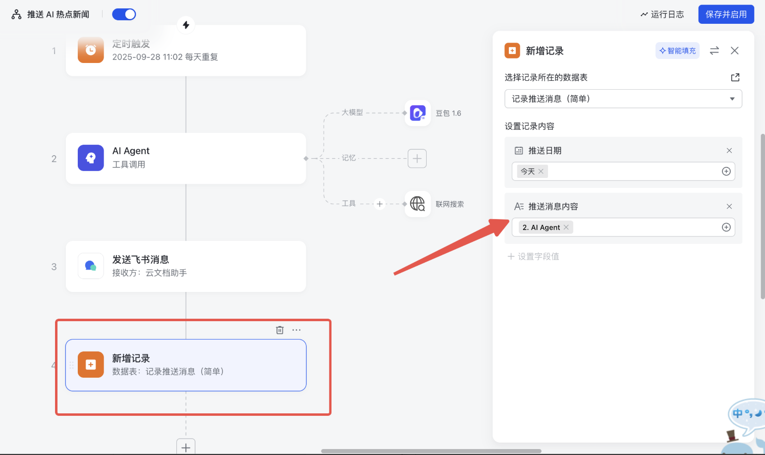Delete the 新增记录 step with trash icon
The image size is (765, 455).
[x=280, y=330]
